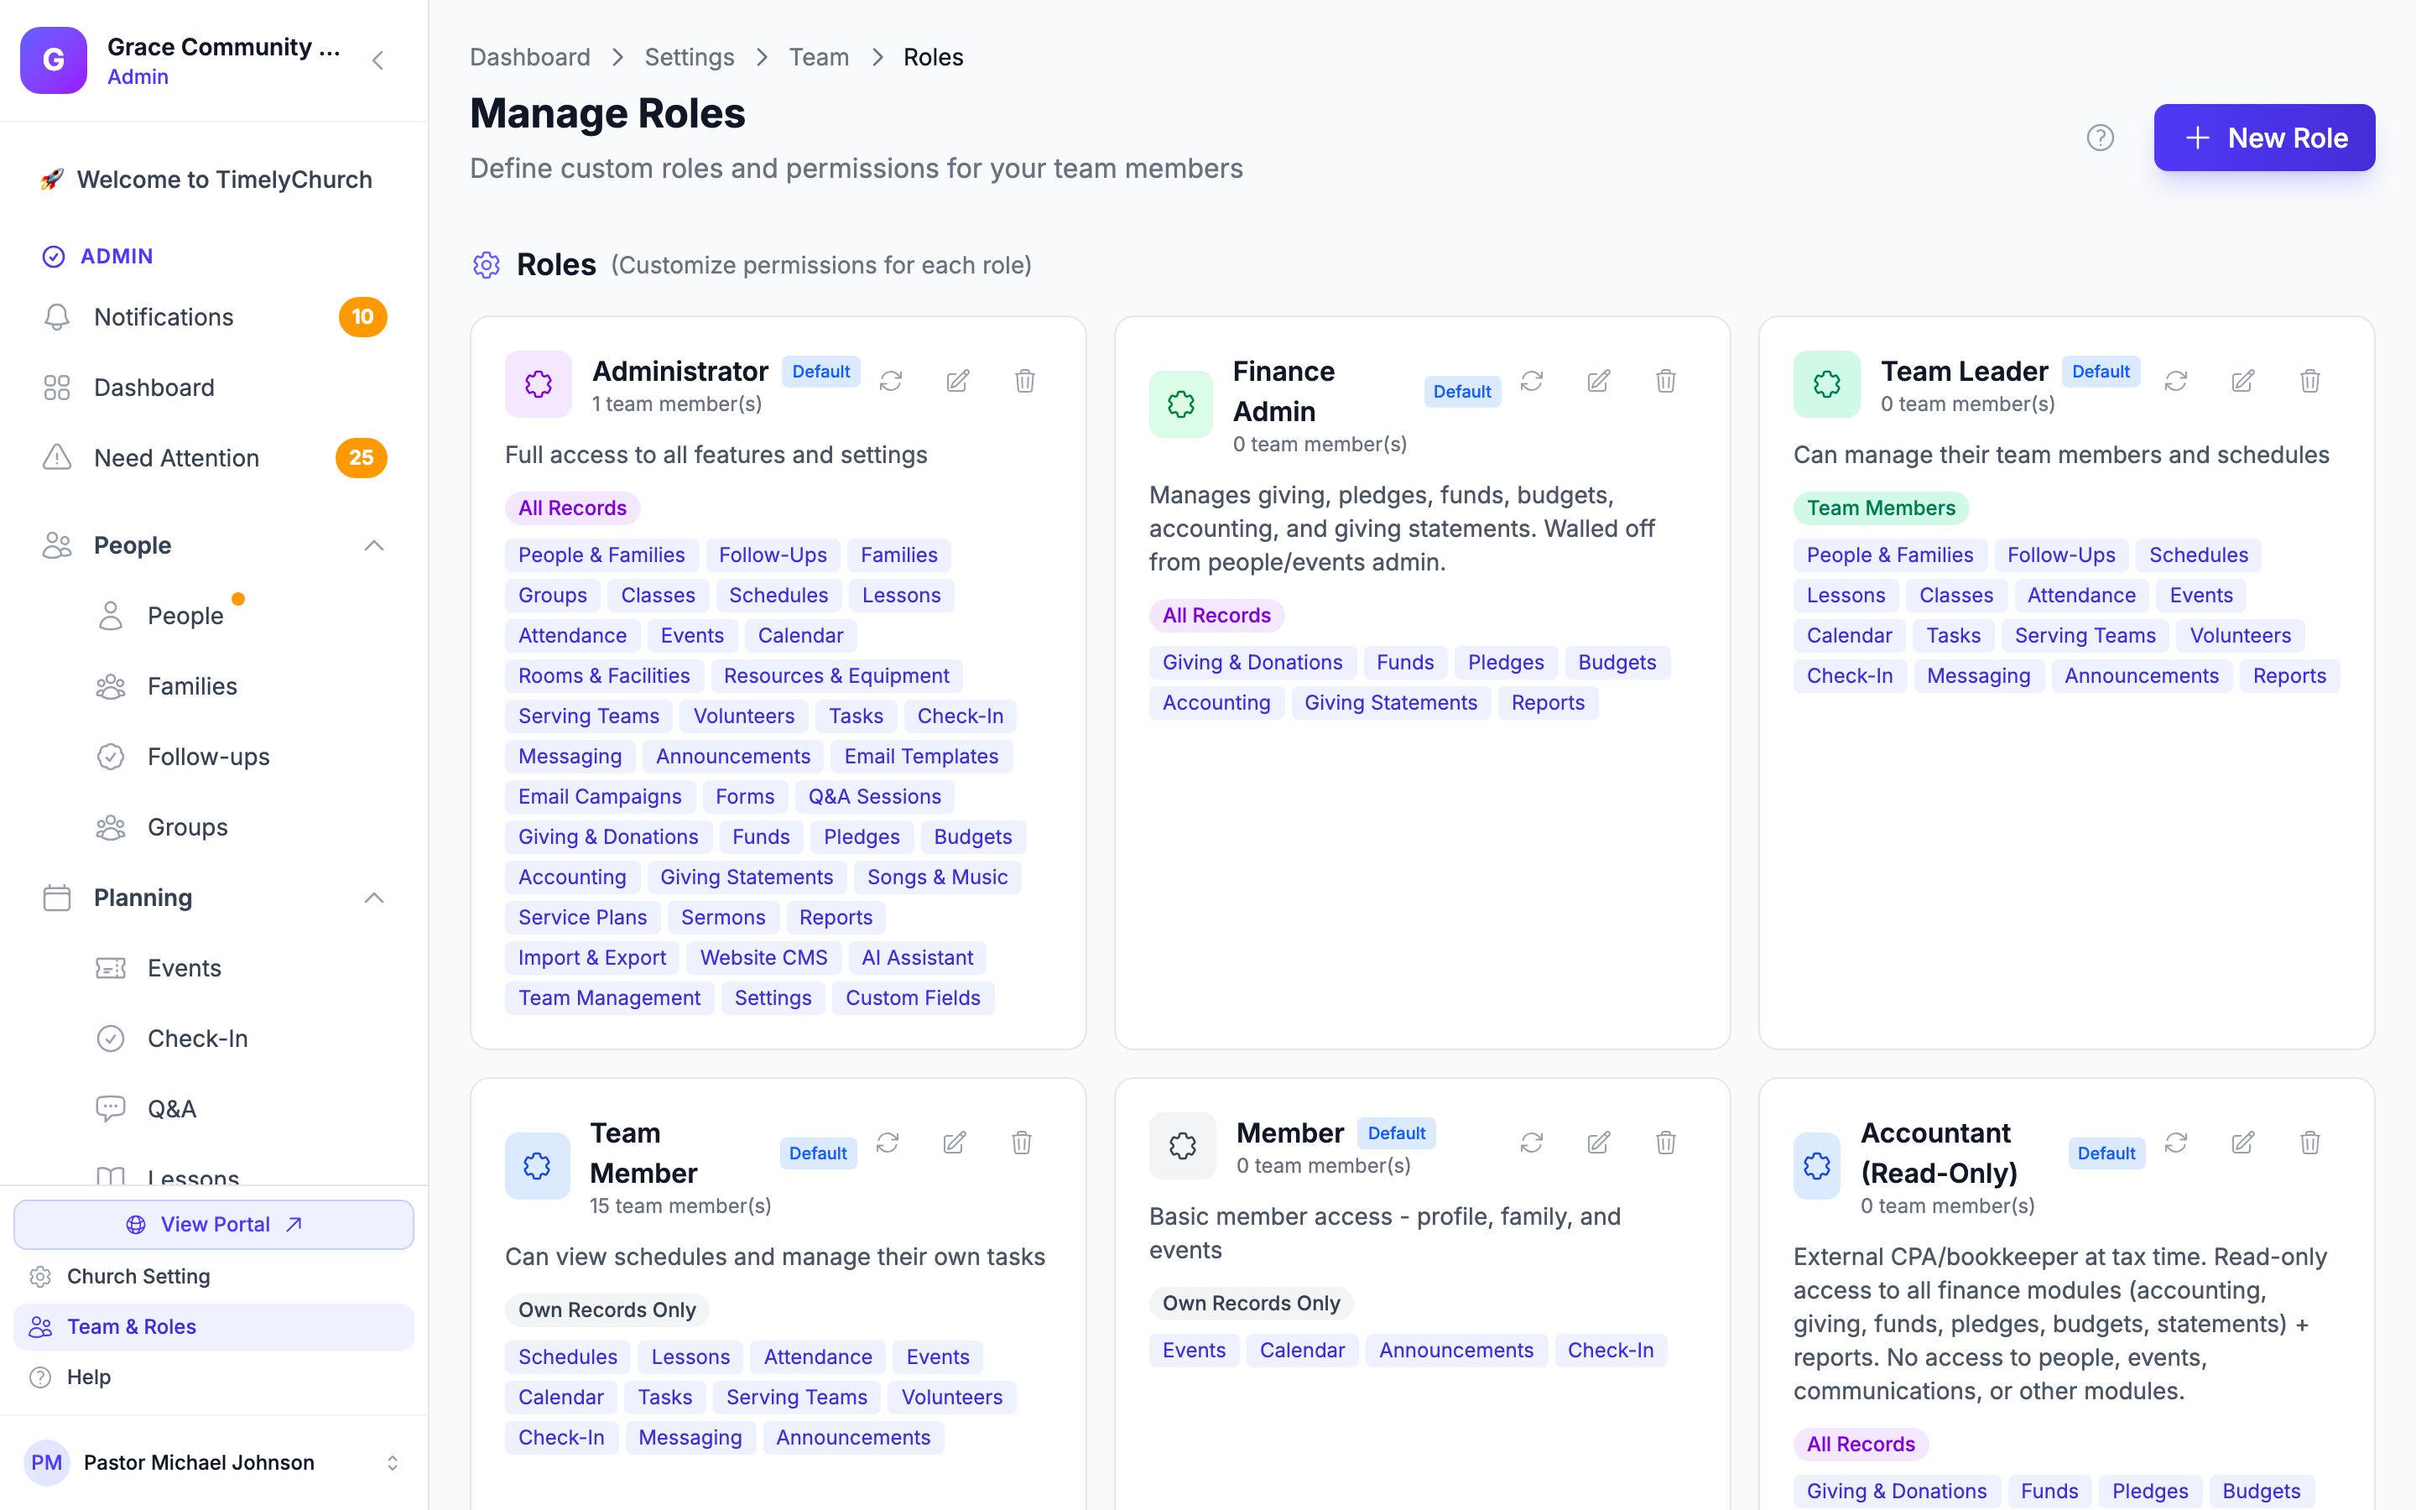Open Notifications in the sidebar
The height and width of the screenshot is (1510, 2416).
point(214,316)
